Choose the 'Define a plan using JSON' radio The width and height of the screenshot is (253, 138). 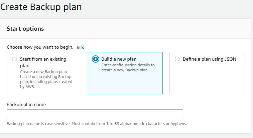(177, 59)
